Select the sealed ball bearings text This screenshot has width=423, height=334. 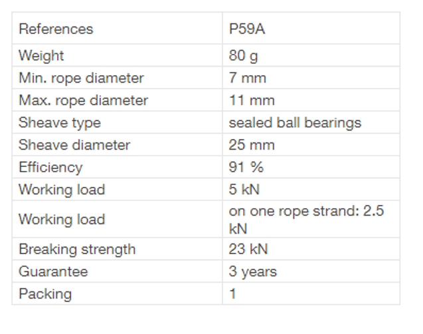click(x=295, y=122)
